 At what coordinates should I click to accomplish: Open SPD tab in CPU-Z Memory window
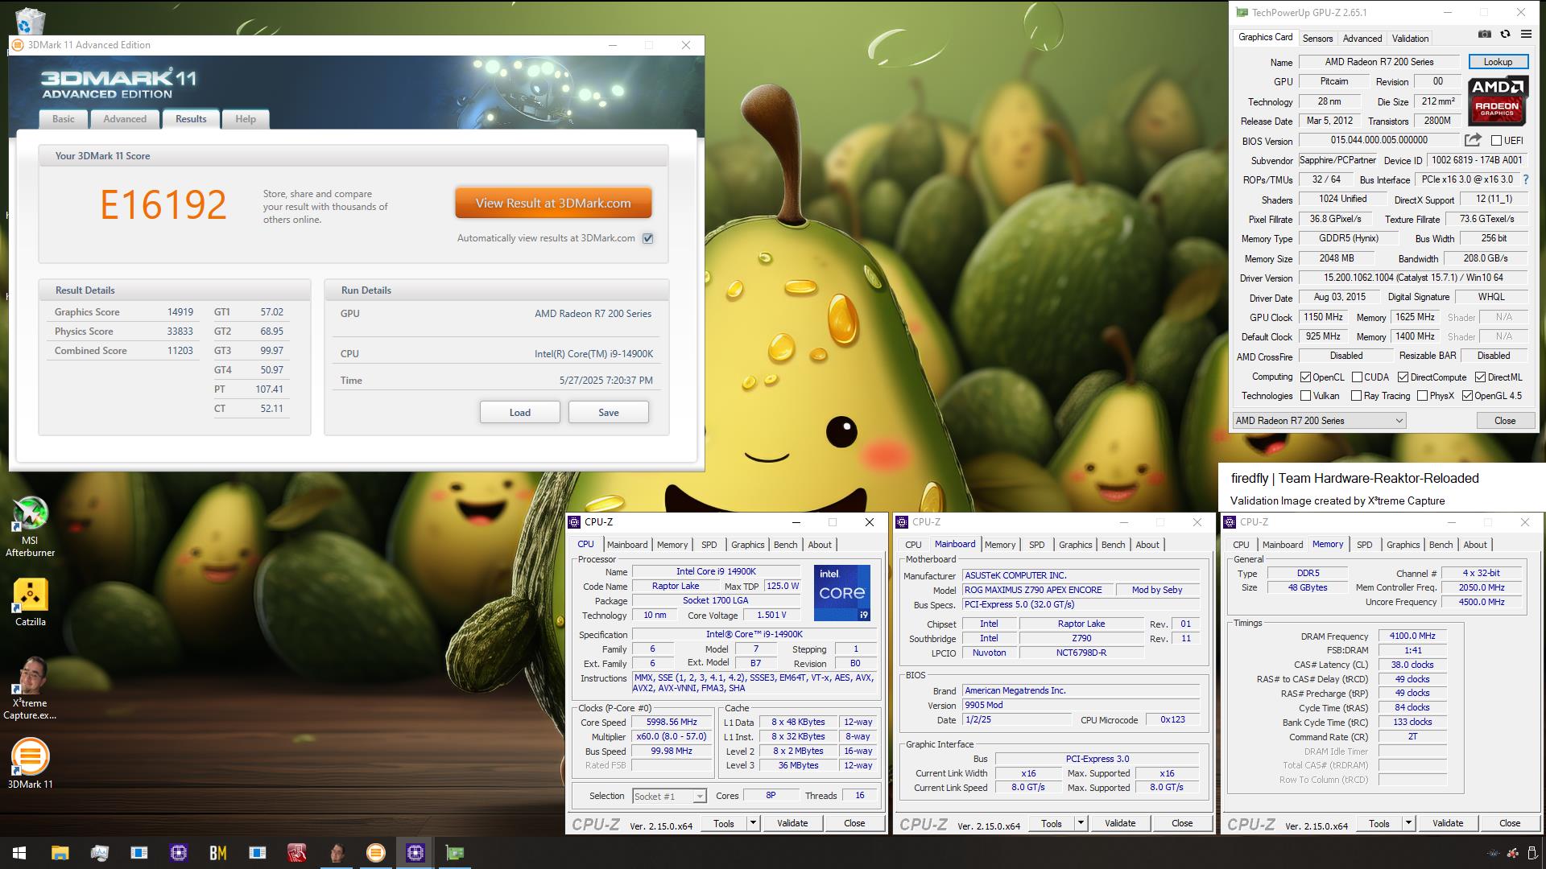(x=1364, y=545)
